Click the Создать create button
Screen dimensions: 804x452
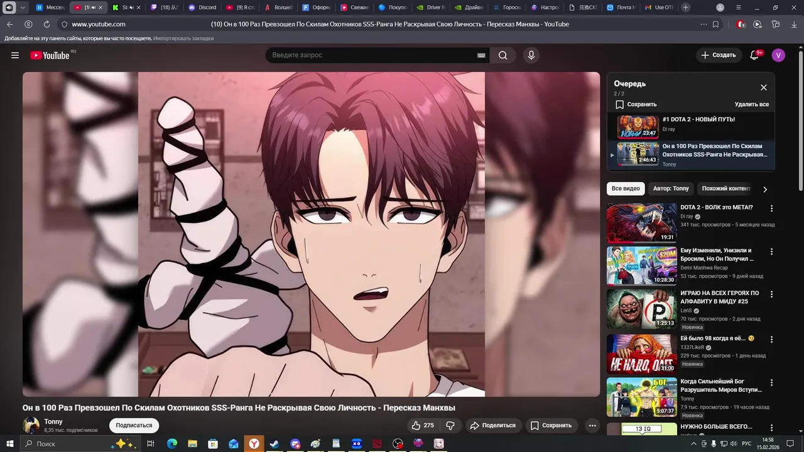coord(719,55)
